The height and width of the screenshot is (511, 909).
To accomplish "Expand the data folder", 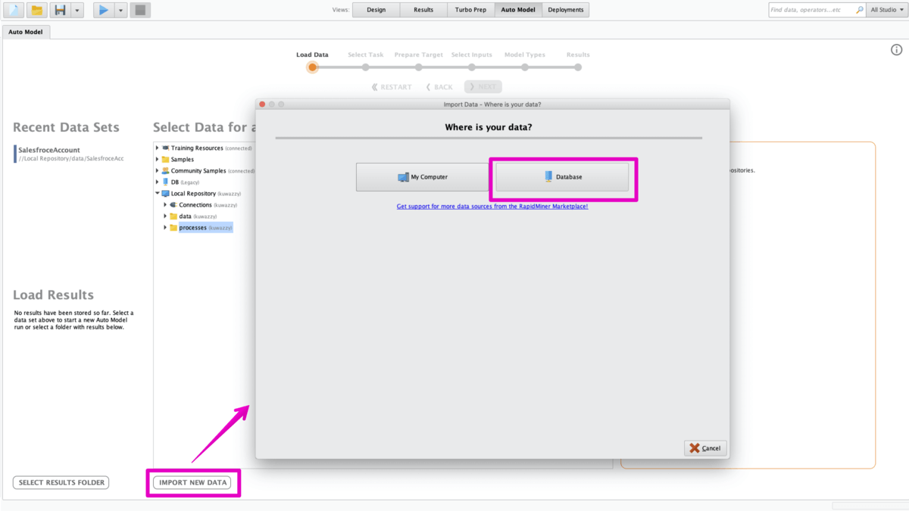I will pos(165,216).
